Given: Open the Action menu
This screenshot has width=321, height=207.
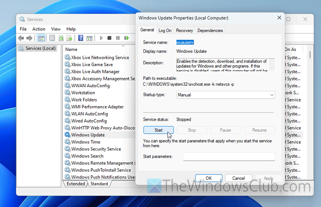Looking at the screenshot, I should 39,29.
